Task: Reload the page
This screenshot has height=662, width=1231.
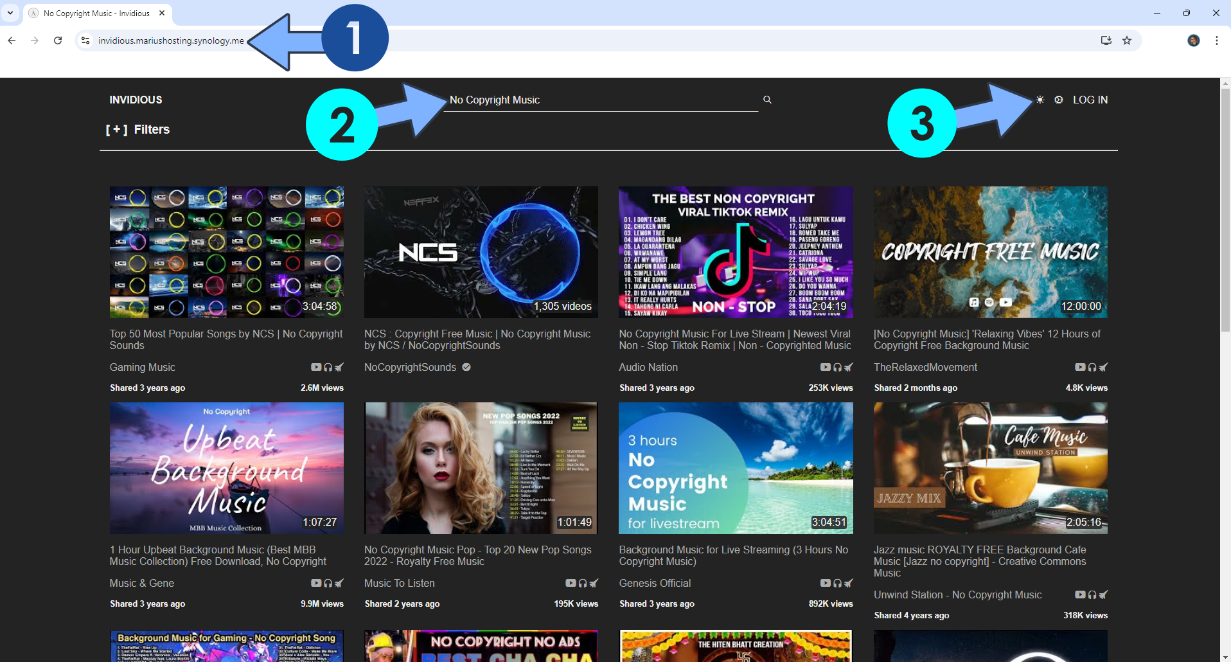Action: click(x=58, y=40)
